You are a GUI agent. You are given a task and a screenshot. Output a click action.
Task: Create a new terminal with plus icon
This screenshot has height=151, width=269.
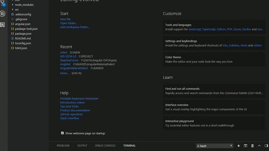[x=238, y=146]
